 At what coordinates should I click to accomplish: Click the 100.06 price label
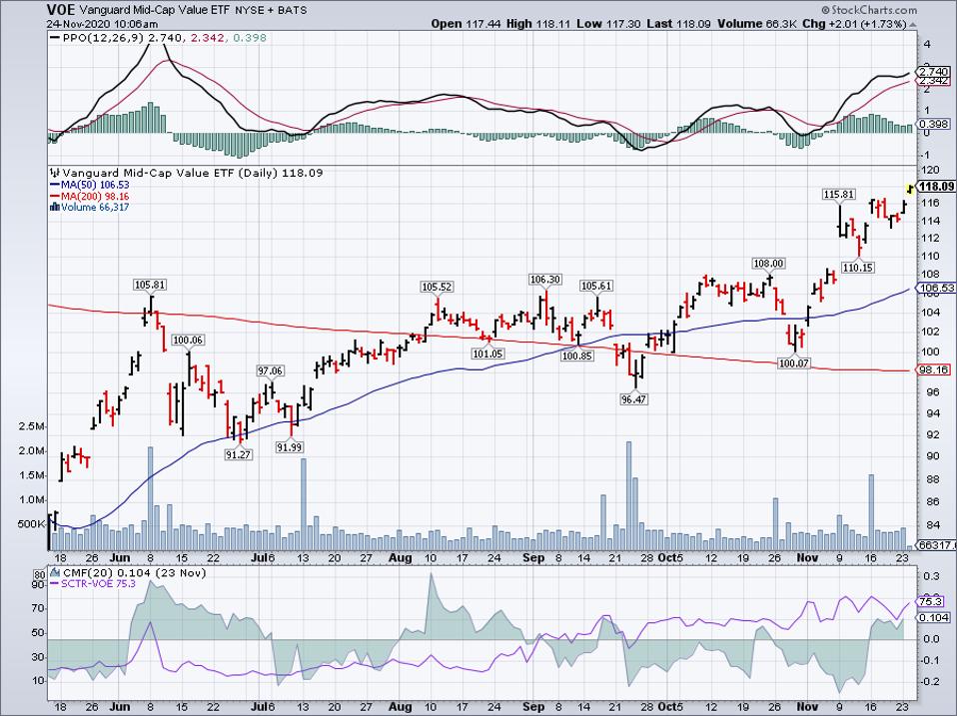pos(188,341)
